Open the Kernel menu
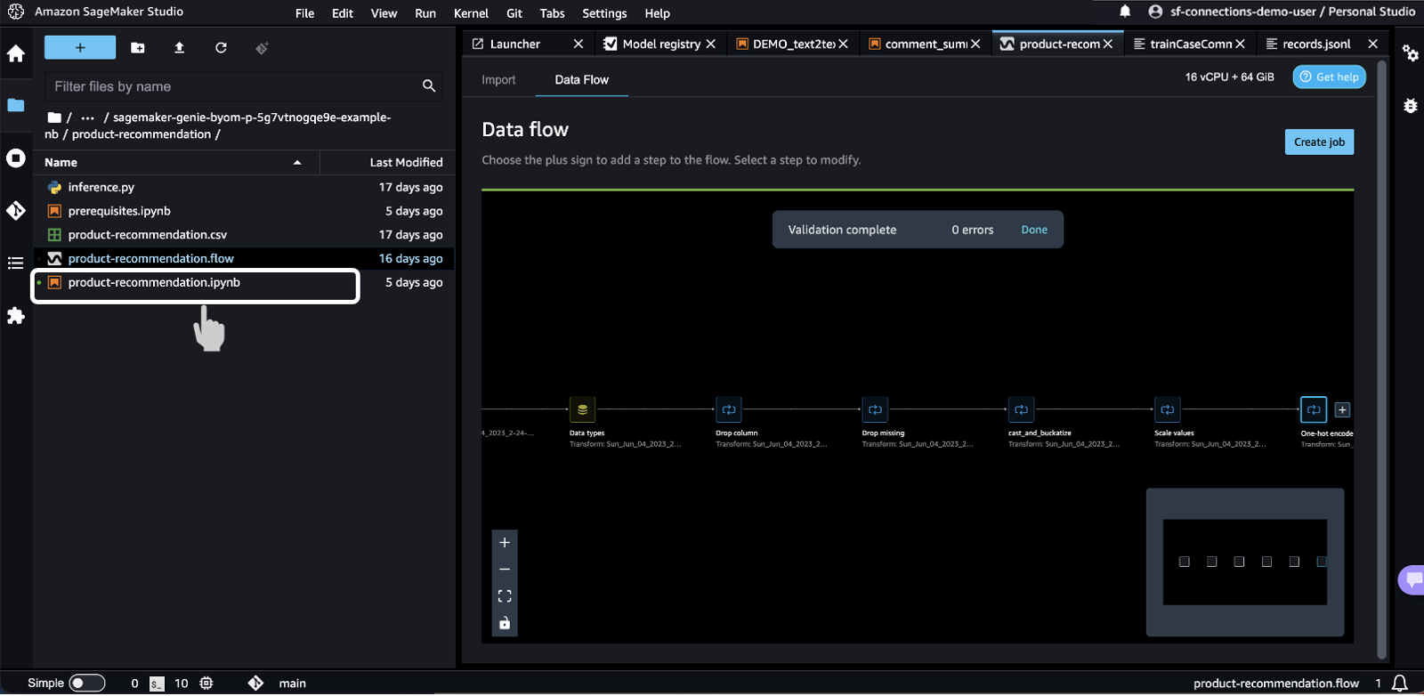Viewport: 1424px width, 696px height. pos(471,13)
